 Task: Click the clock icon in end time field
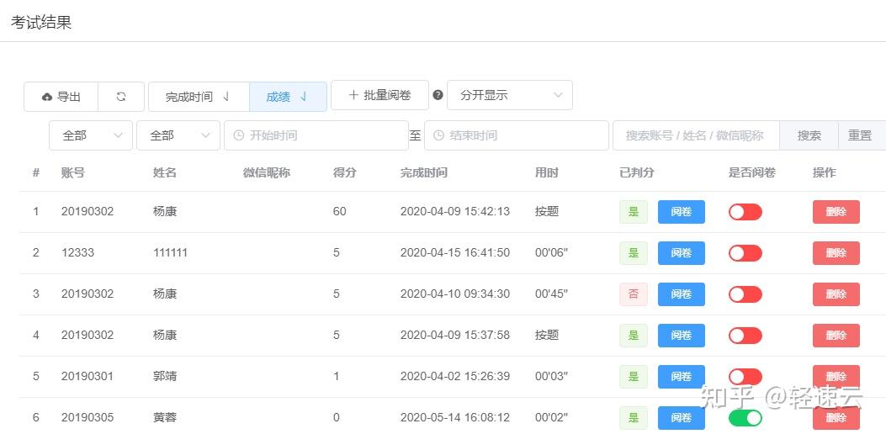pyautogui.click(x=438, y=135)
